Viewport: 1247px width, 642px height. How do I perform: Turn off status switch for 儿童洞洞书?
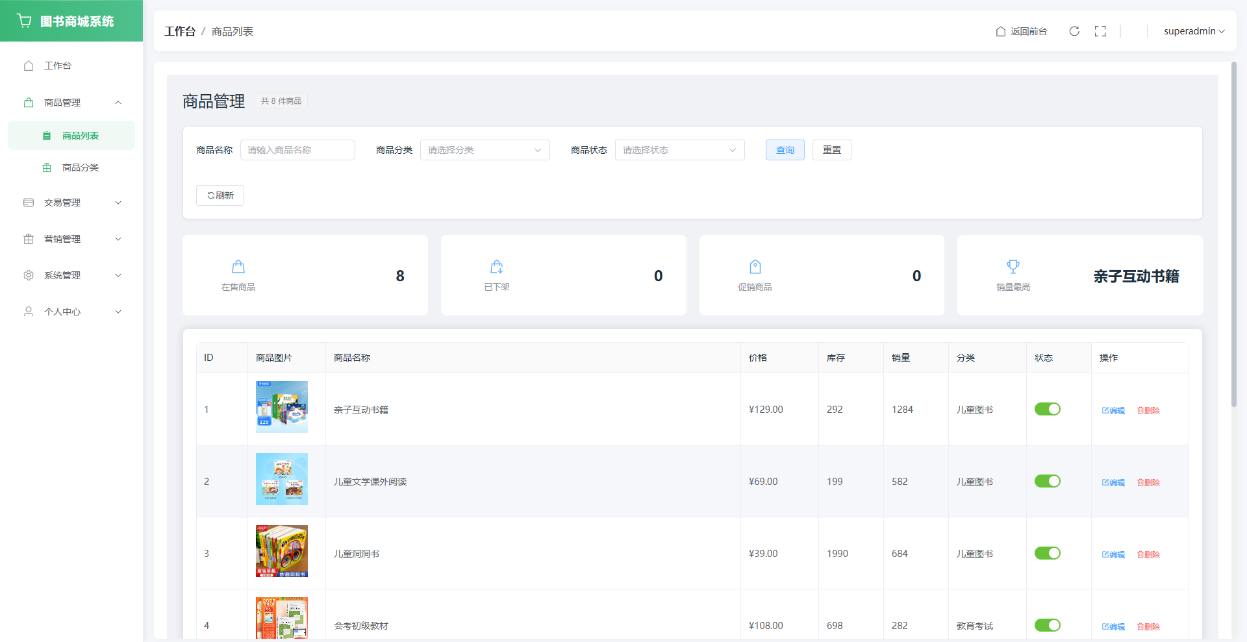[1047, 553]
